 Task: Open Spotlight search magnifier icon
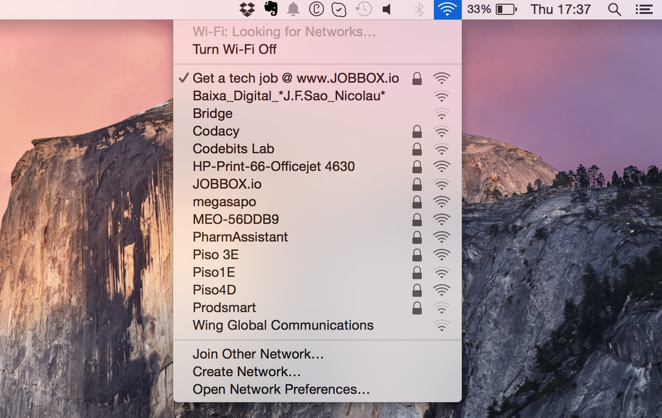pos(614,9)
